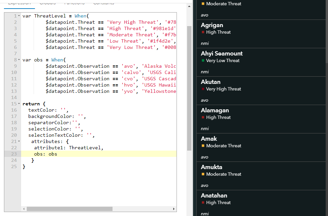Click the 'nmi' text under Agrigan
The height and width of the screenshot is (216, 328).
click(205, 44)
